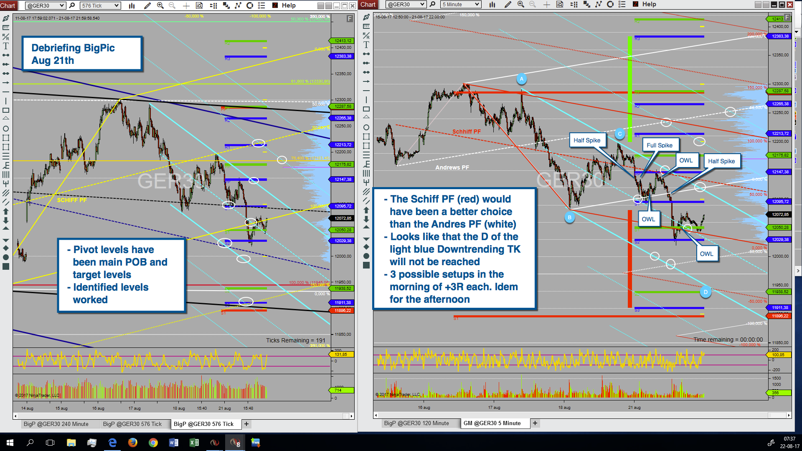Click the reload circular icon in left chart
802x451 pixels.
click(x=250, y=5)
